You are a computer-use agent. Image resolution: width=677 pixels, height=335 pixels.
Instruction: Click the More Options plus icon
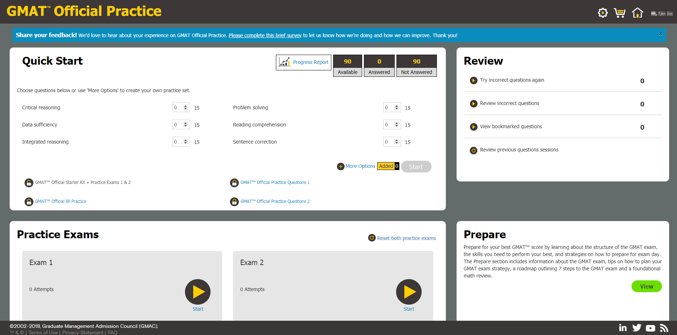point(341,166)
